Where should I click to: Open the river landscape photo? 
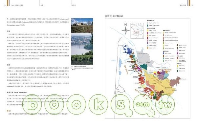82,49
